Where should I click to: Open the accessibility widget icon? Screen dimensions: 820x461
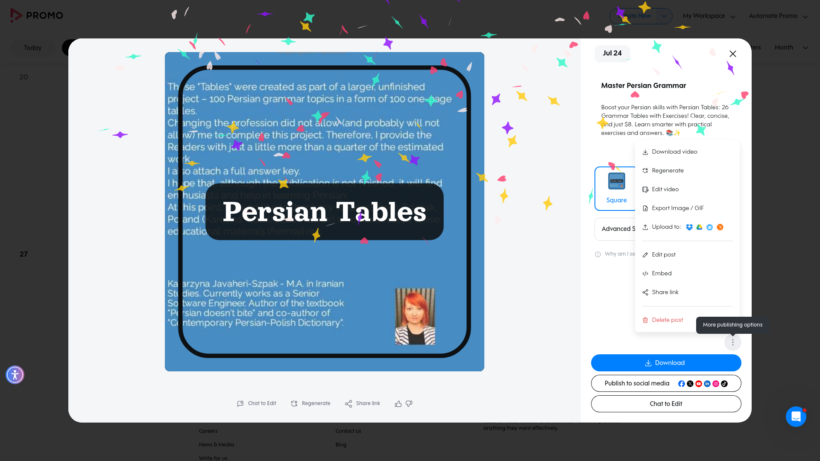click(x=15, y=375)
